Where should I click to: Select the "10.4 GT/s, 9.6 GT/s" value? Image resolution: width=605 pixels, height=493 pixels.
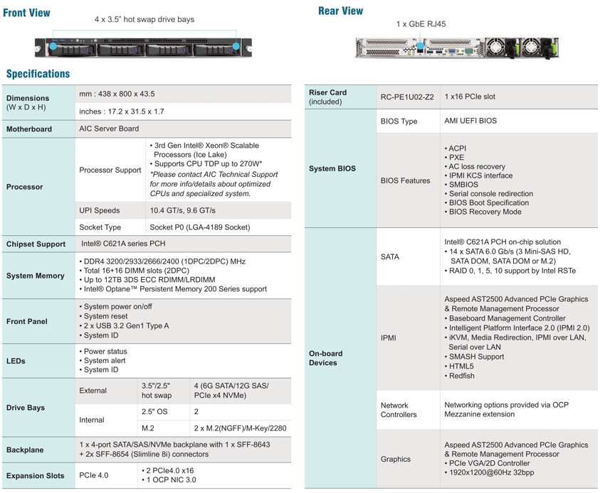182,210
